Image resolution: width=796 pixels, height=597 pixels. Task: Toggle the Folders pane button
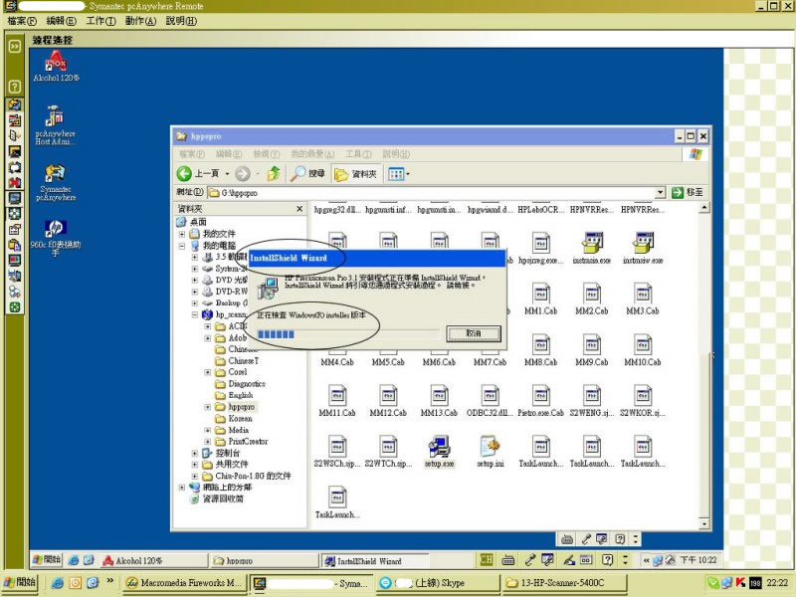click(355, 173)
